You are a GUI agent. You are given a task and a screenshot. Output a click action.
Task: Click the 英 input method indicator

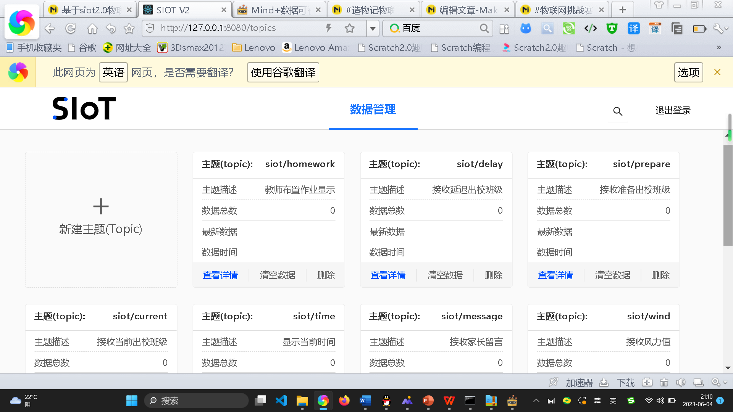click(x=613, y=401)
